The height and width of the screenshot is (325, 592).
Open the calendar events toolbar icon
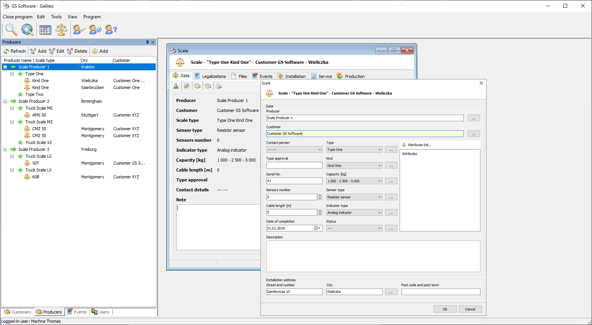pos(45,29)
